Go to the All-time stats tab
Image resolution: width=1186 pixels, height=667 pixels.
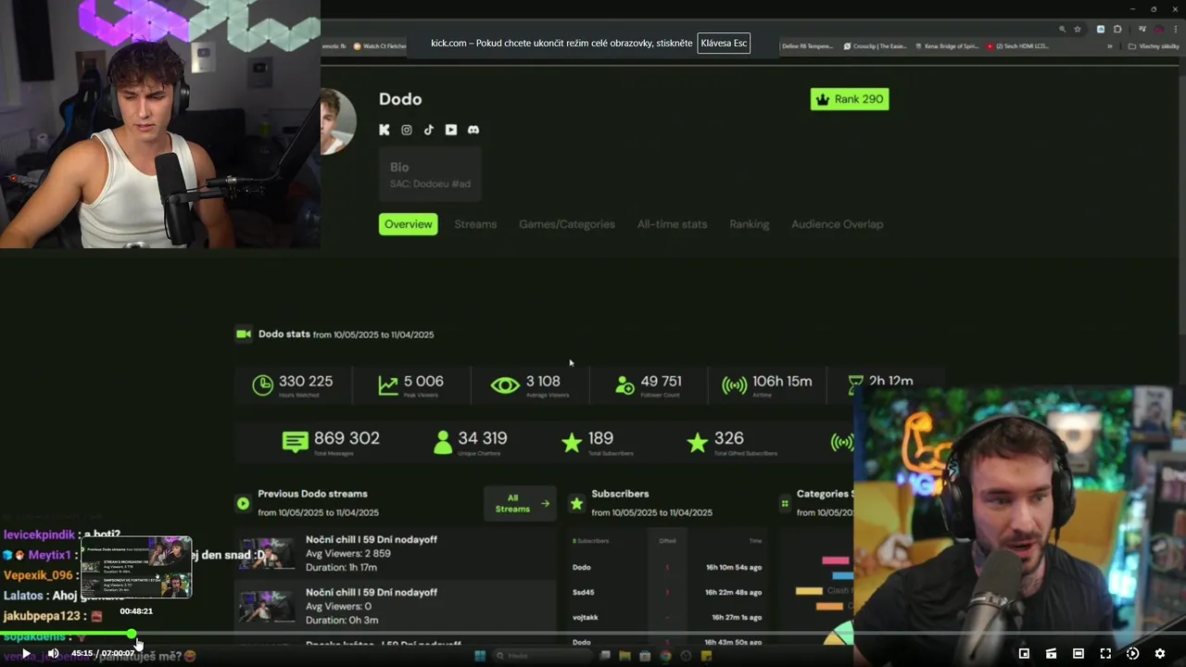click(672, 224)
